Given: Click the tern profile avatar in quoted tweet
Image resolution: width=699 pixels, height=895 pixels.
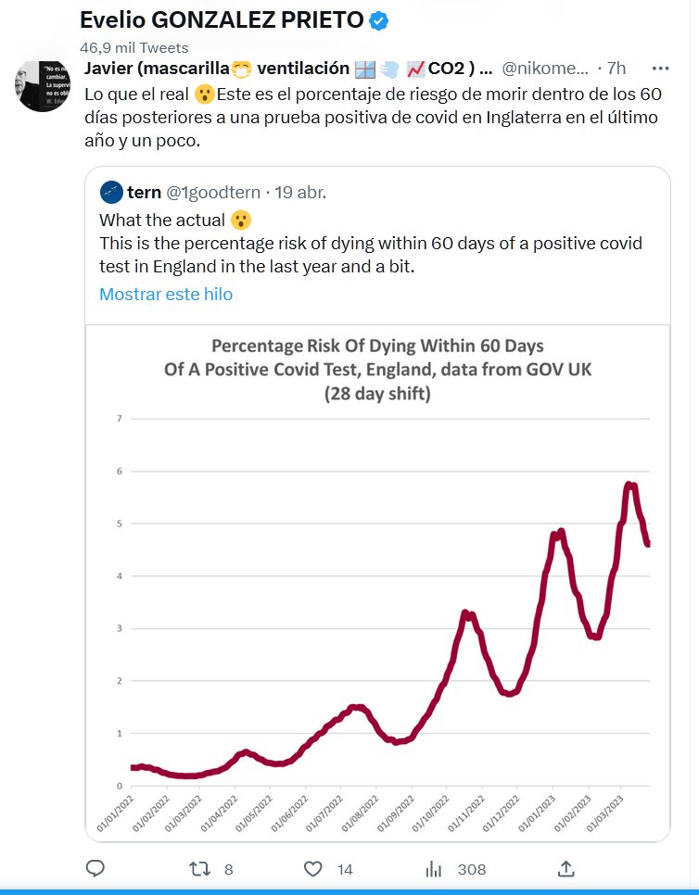Looking at the screenshot, I should point(111,192).
